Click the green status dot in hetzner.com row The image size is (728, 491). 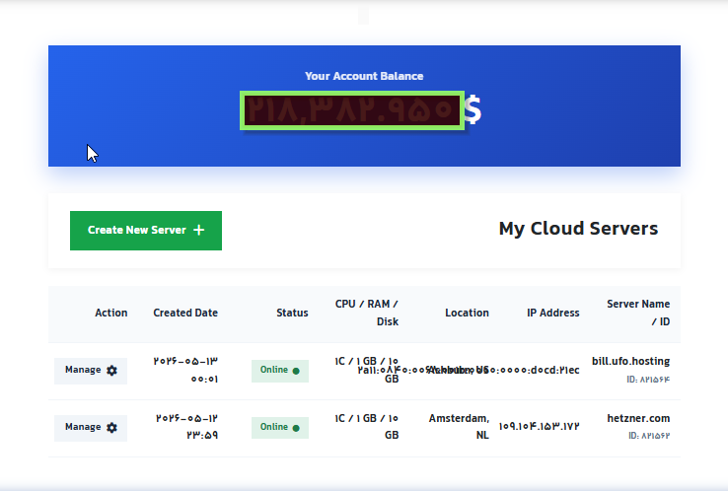tap(296, 428)
